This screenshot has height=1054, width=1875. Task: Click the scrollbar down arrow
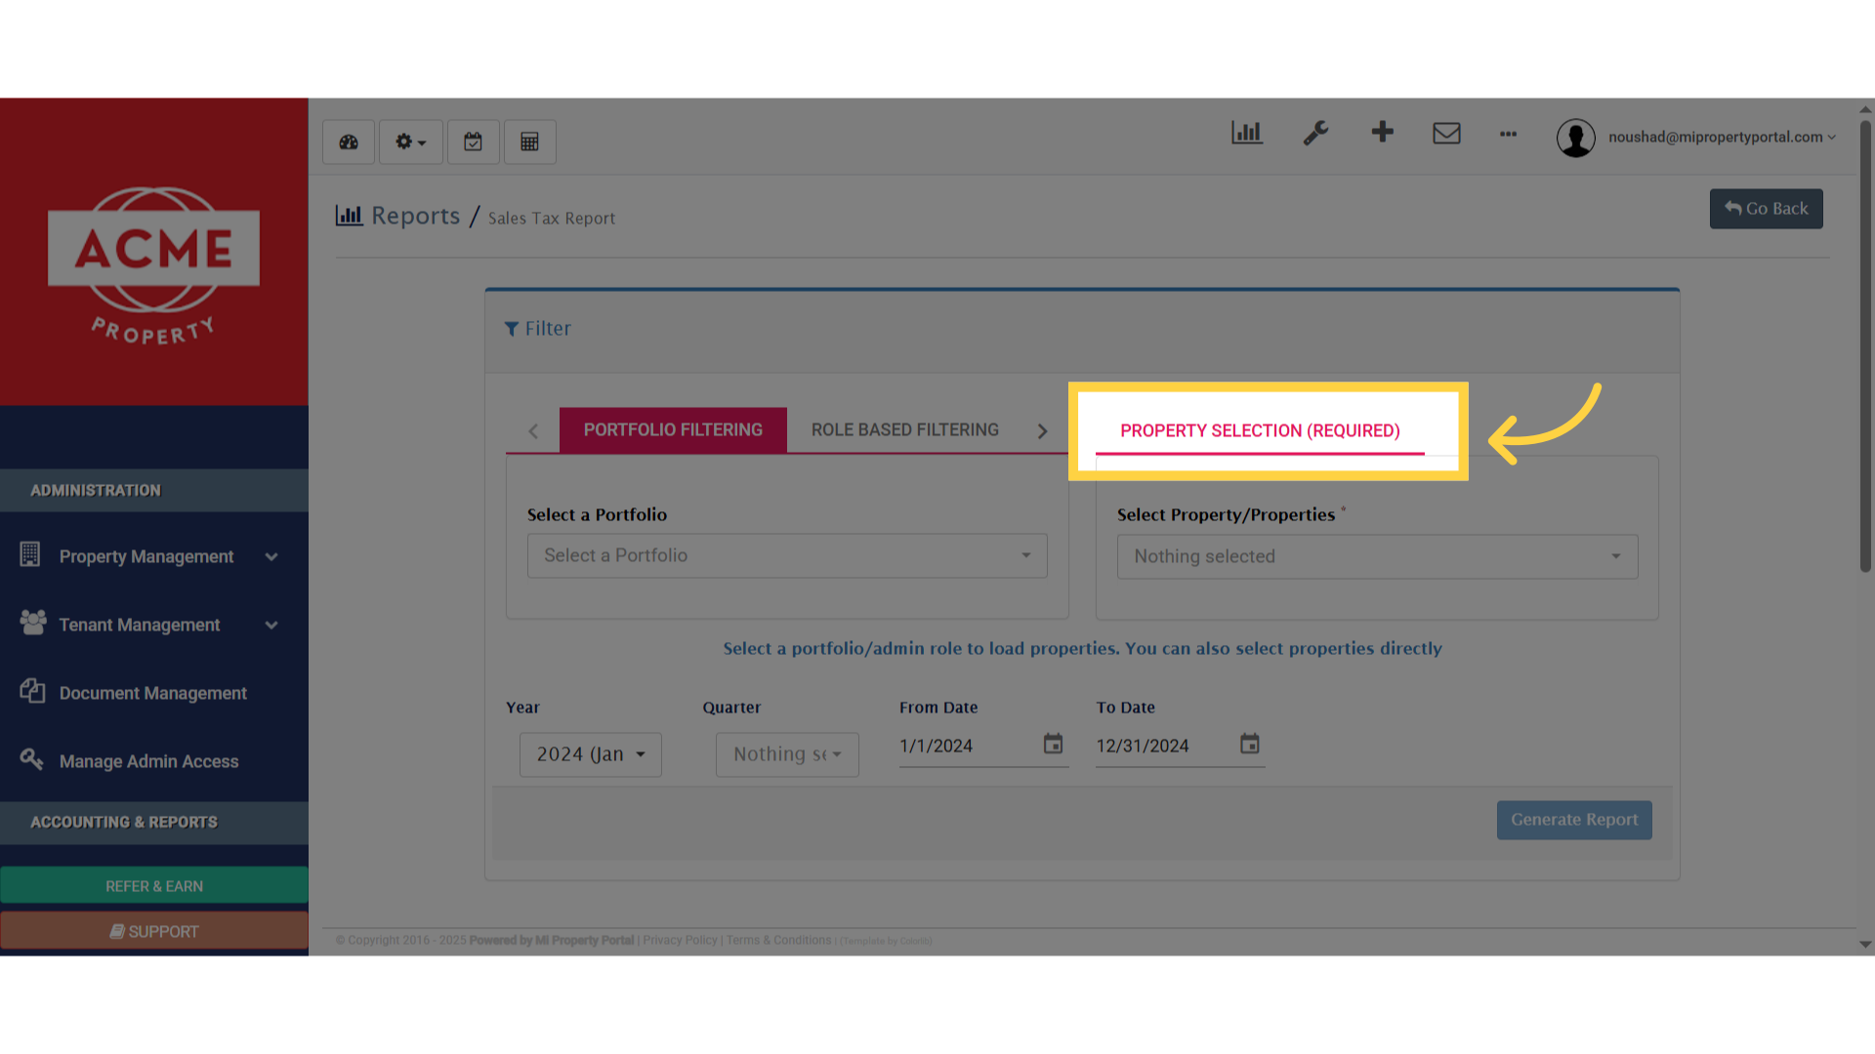pos(1865,945)
